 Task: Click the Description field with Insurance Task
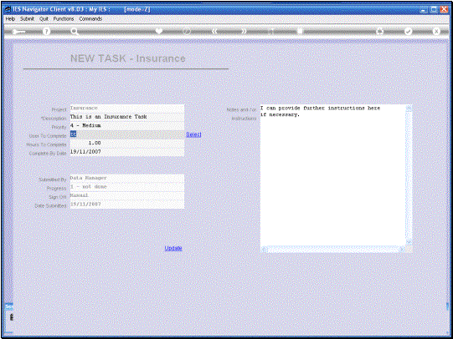(x=126, y=117)
